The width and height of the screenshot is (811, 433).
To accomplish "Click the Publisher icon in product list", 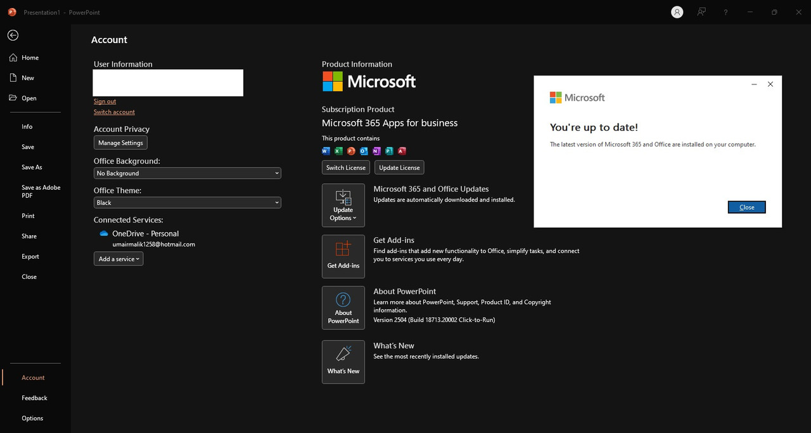I will 389,151.
